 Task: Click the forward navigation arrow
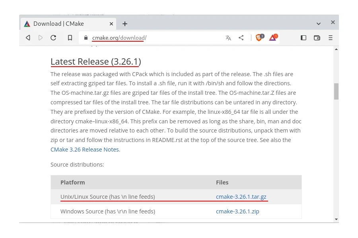click(x=41, y=38)
